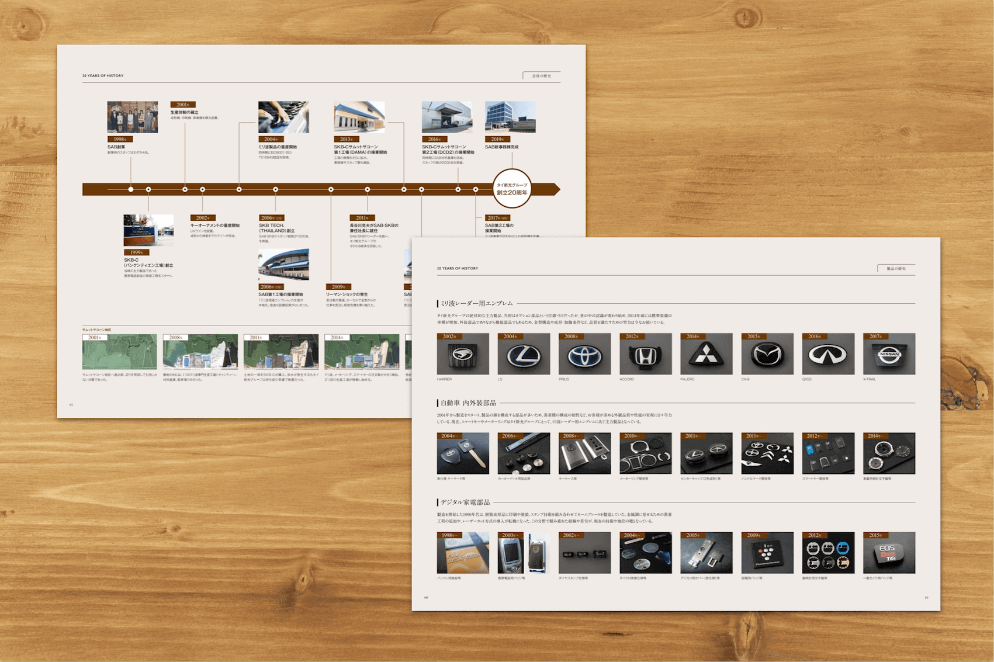The image size is (994, 662).
Task: Click the 2012 Honda Accord emblem photo
Action: 645,354
